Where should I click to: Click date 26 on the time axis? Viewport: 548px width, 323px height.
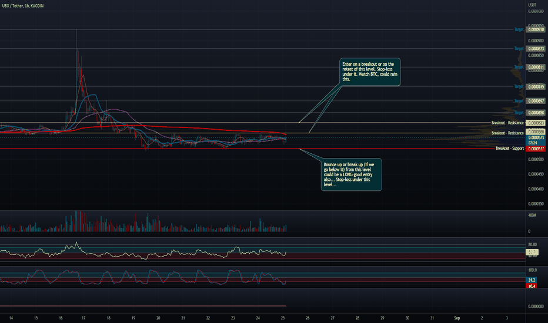(308, 318)
